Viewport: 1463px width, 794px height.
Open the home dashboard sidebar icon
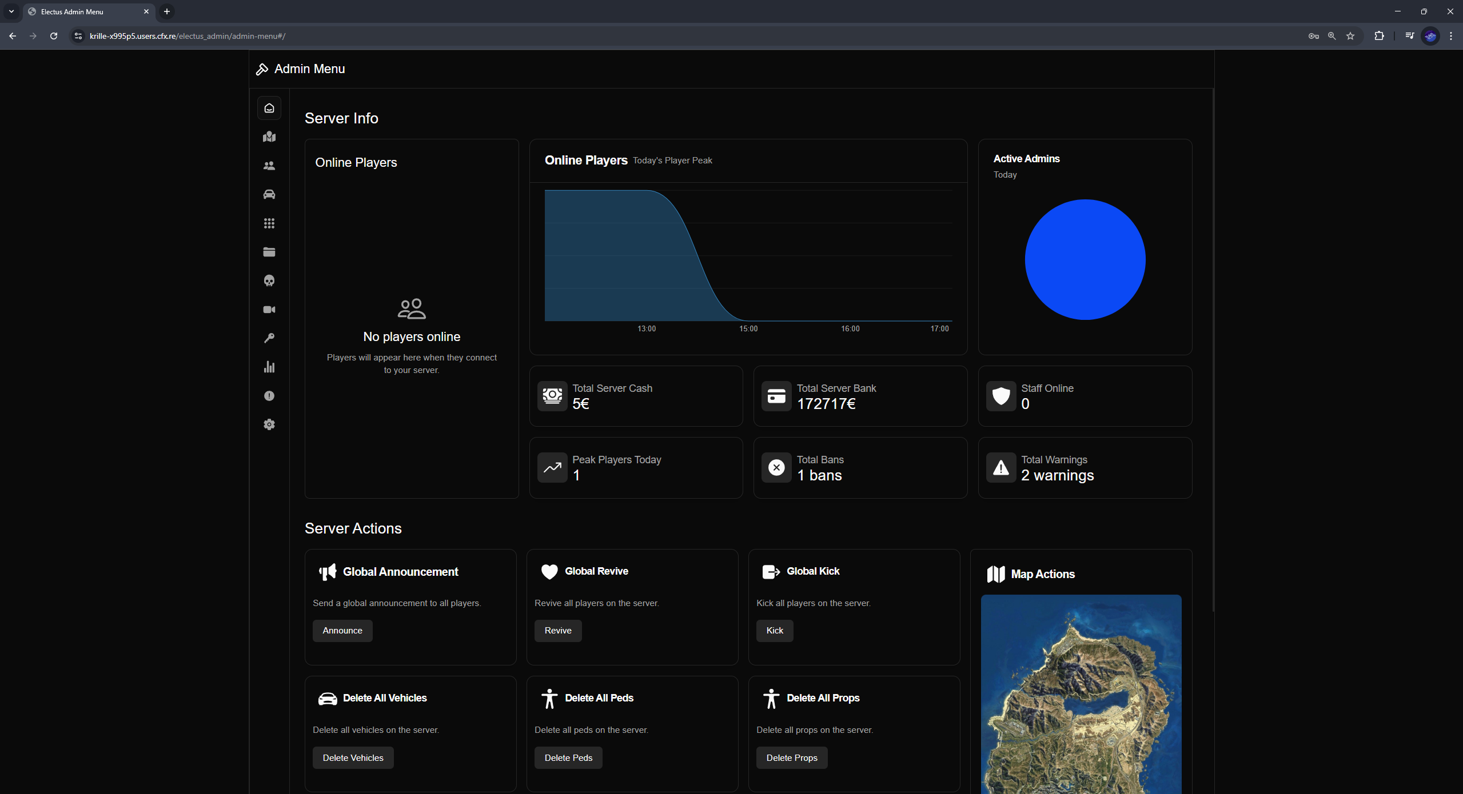(269, 108)
